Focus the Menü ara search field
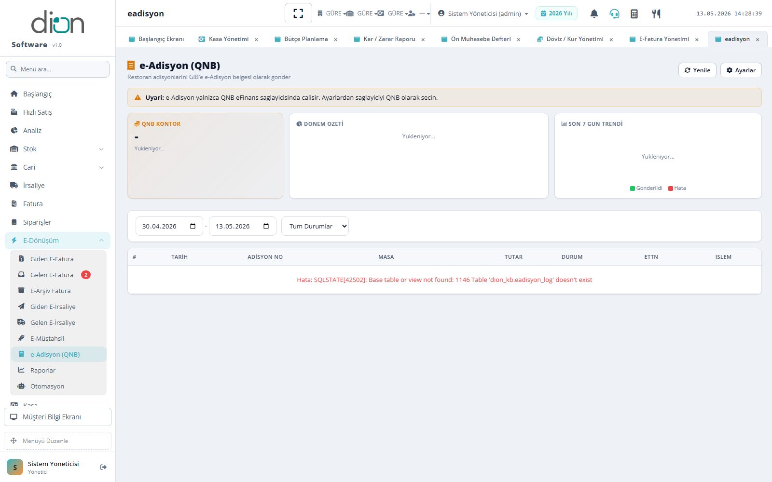Screen dimensions: 772x482 coord(57,69)
